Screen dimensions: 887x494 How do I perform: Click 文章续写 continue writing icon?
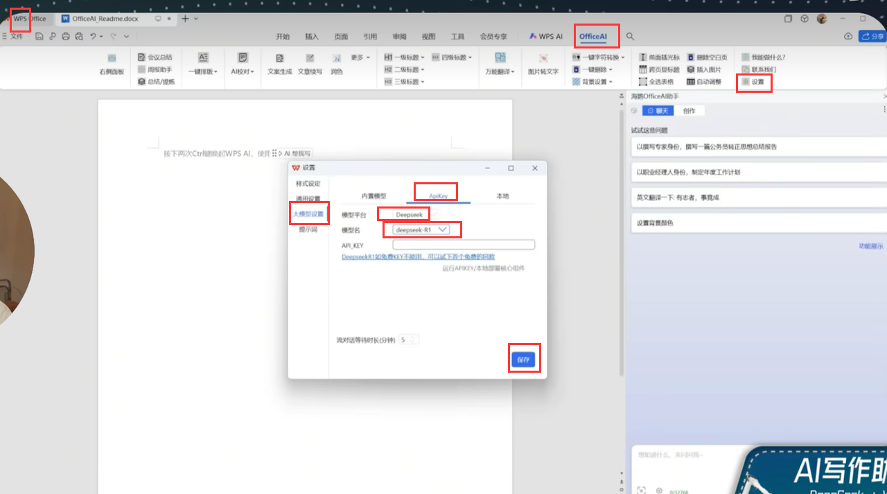[310, 64]
